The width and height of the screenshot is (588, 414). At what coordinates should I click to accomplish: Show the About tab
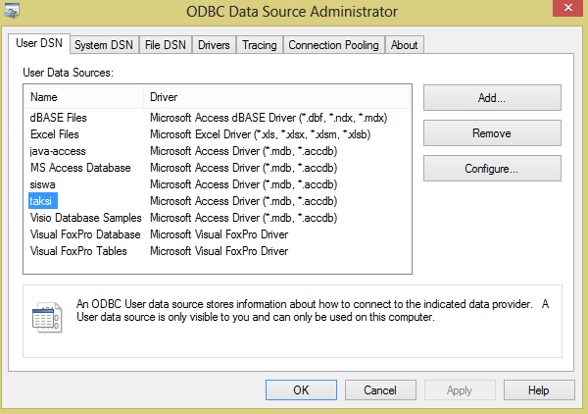pos(404,45)
